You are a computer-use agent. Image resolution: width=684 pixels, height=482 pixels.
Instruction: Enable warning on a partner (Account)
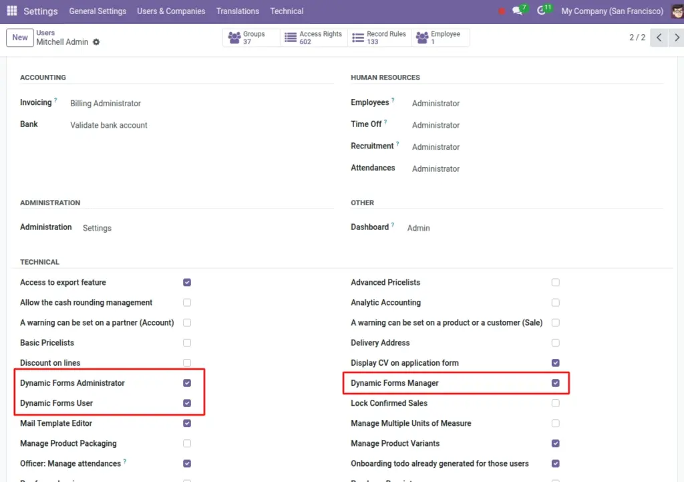(187, 323)
